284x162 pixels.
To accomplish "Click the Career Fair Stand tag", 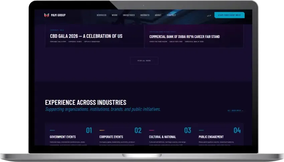I will tap(176, 42).
